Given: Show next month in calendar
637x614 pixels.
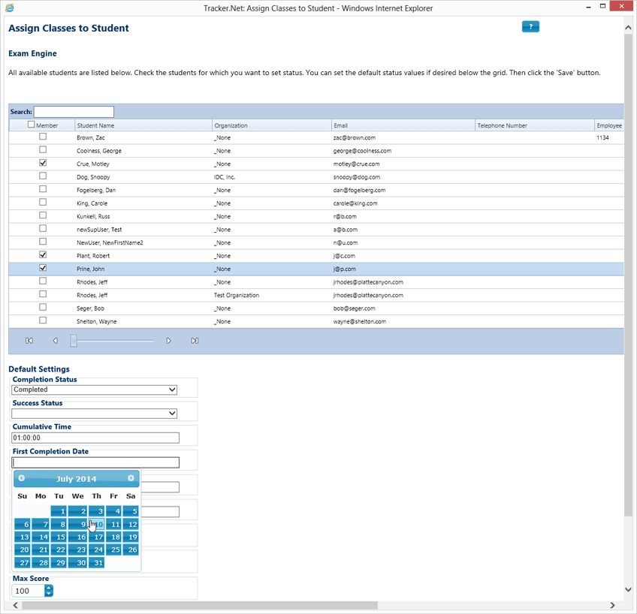Looking at the screenshot, I should [131, 478].
